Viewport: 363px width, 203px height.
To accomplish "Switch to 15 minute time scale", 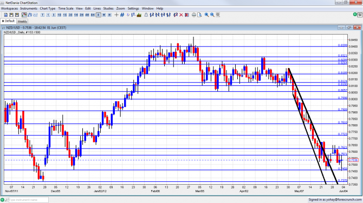I will click(64, 15).
